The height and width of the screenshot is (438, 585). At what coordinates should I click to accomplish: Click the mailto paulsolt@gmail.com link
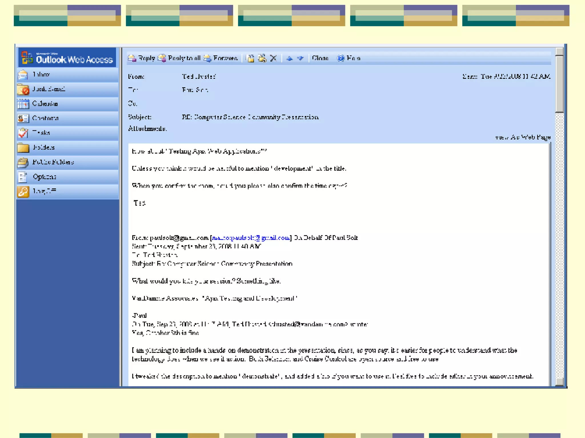point(251,238)
